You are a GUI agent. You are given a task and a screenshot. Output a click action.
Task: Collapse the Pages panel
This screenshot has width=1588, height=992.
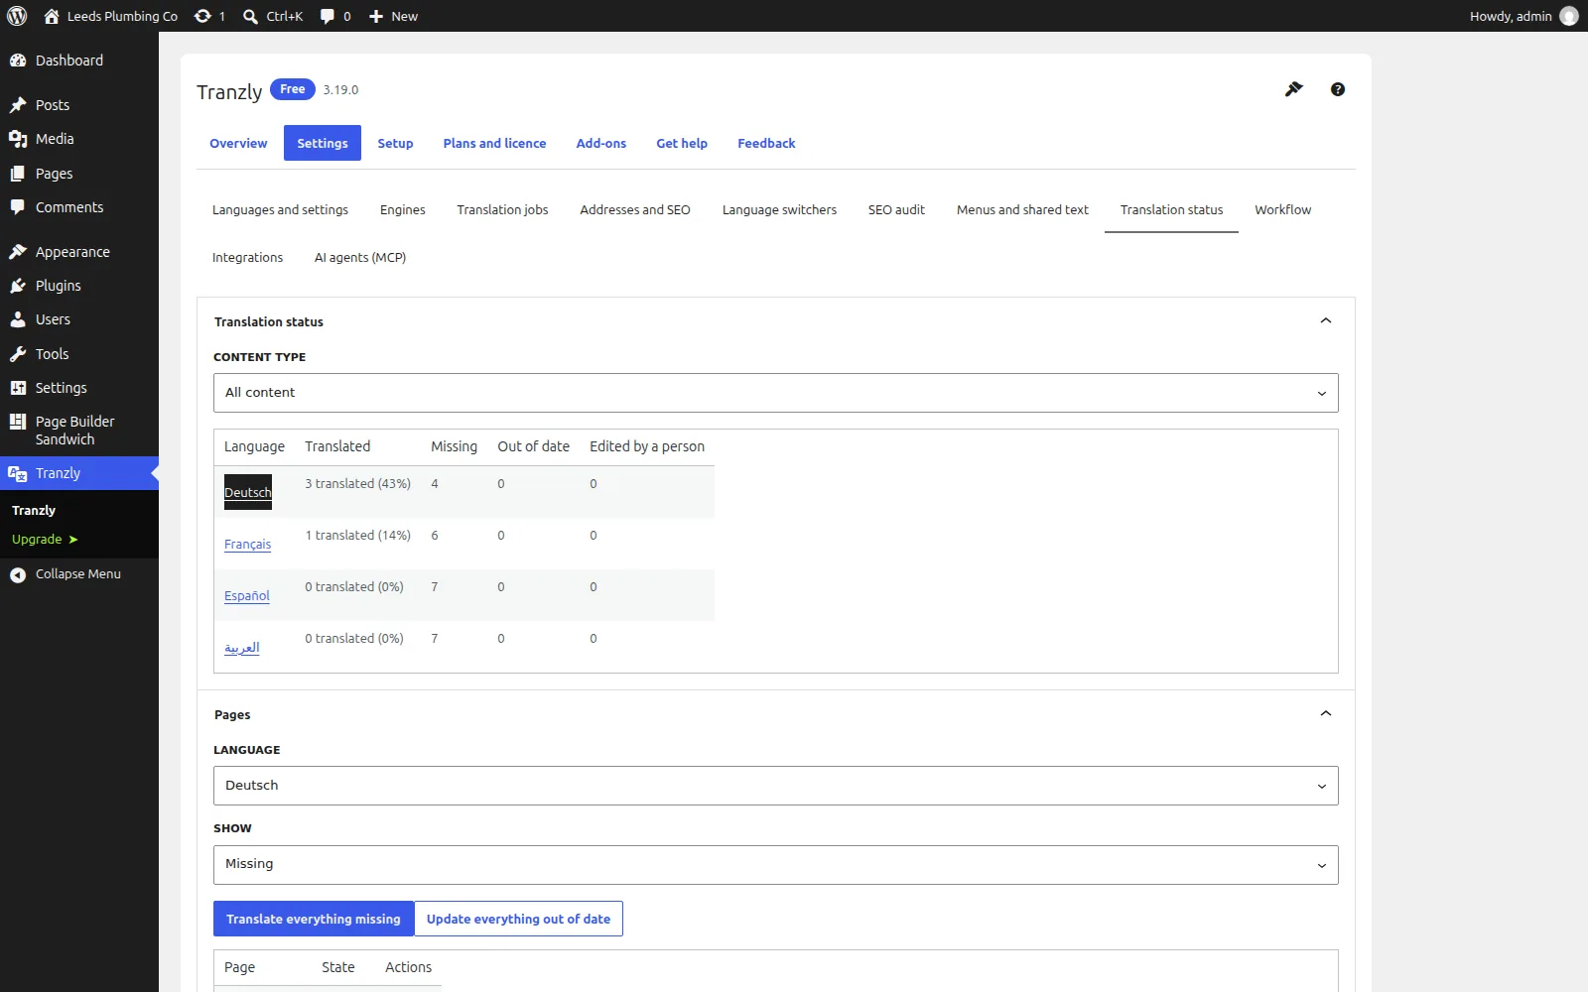pyautogui.click(x=1325, y=713)
